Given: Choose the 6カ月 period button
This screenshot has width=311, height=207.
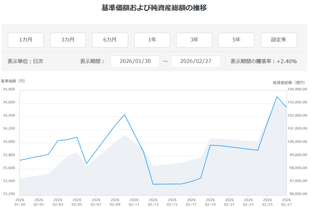Looking at the screenshot, I should 110,40.
